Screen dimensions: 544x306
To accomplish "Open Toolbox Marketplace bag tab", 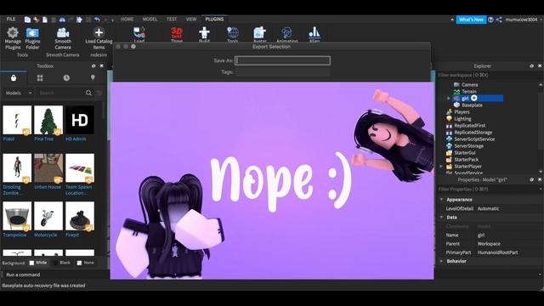I will [x=14, y=77].
